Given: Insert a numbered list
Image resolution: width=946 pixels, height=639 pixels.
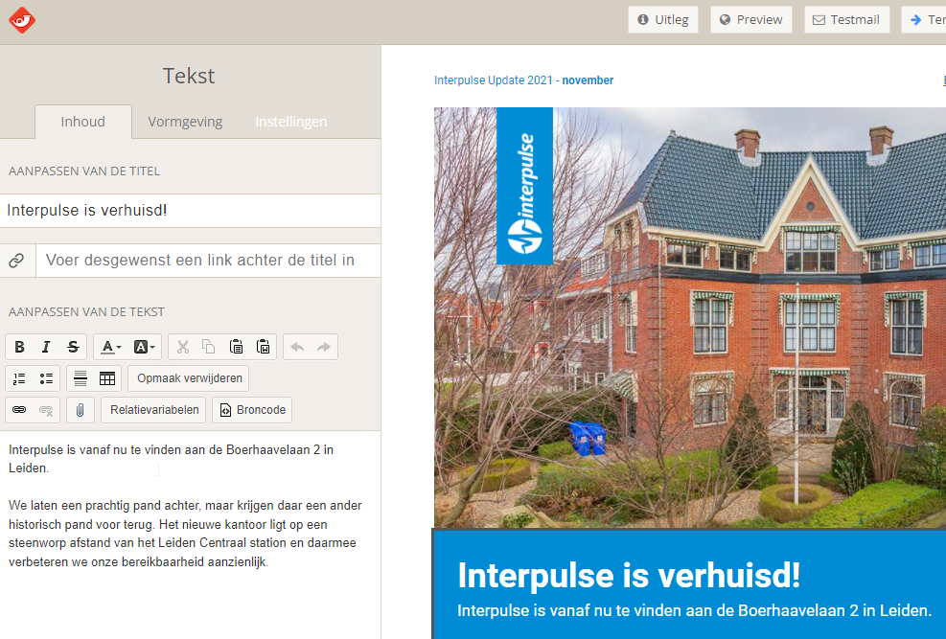Looking at the screenshot, I should pos(19,378).
